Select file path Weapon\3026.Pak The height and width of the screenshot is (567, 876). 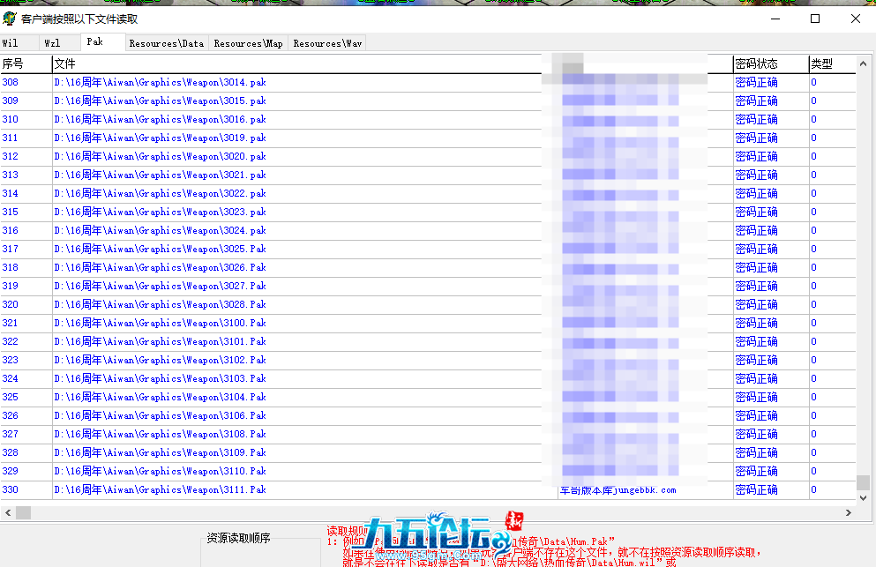(160, 267)
